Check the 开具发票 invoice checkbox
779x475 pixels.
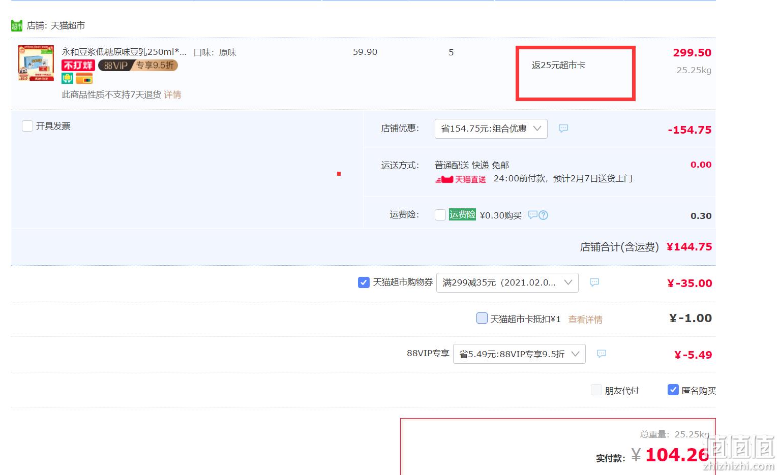27,126
